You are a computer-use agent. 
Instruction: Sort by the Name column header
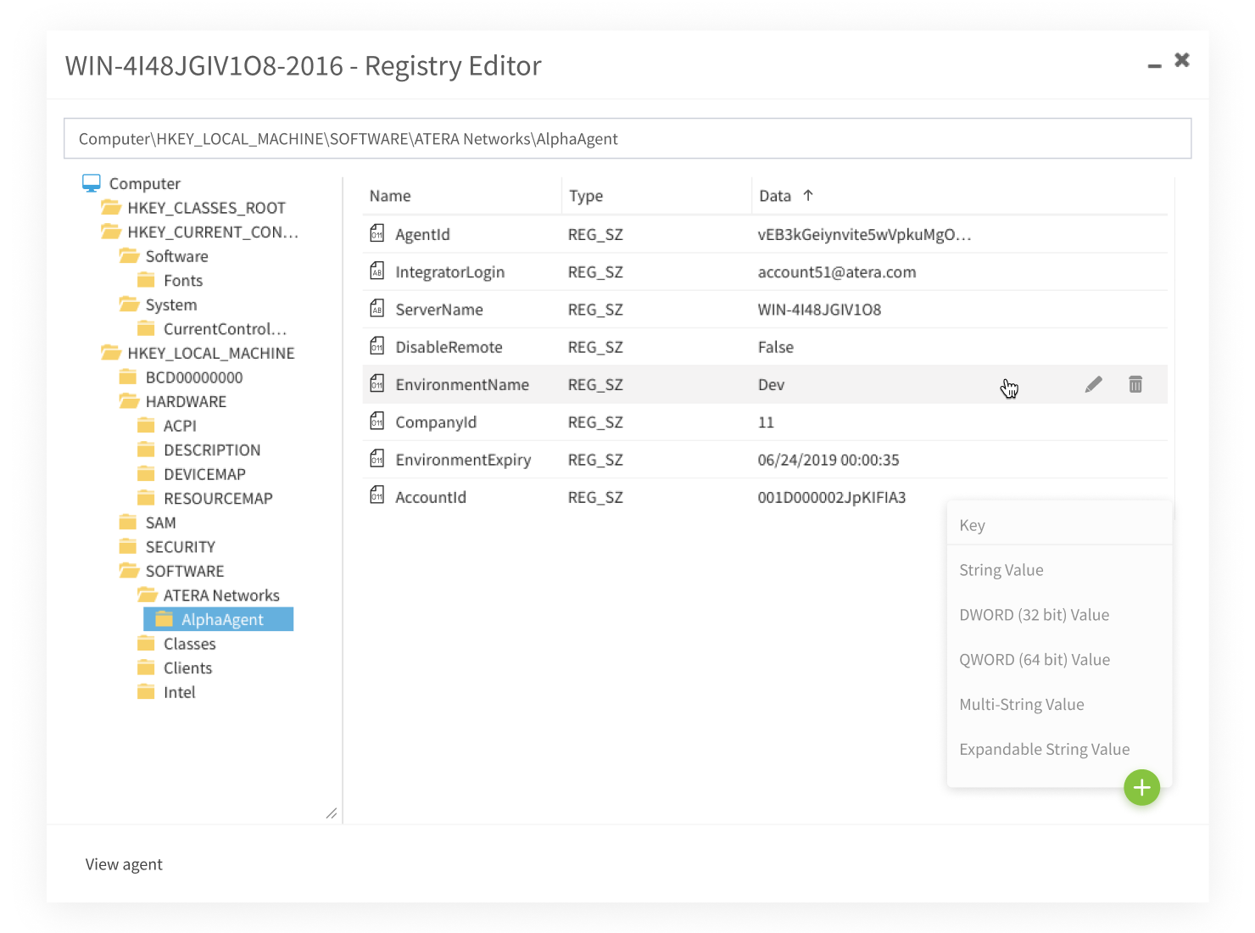point(390,196)
